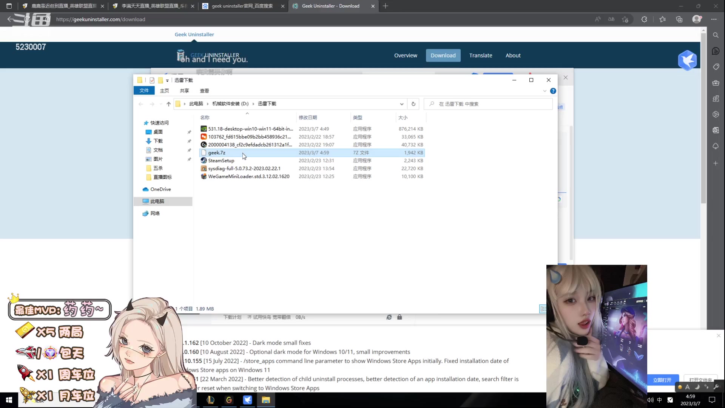
Task: Open the sidebar tools briefcase icon
Action: (x=716, y=83)
